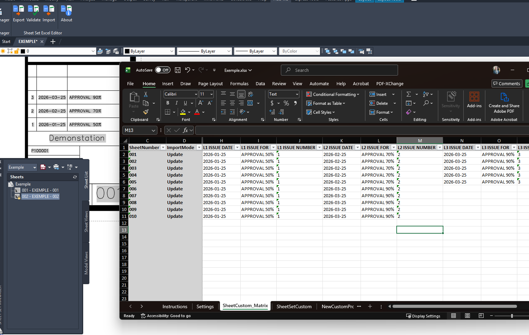The height and width of the screenshot is (335, 529).
Task: Open the Formulas ribbon tab
Action: pos(239,83)
